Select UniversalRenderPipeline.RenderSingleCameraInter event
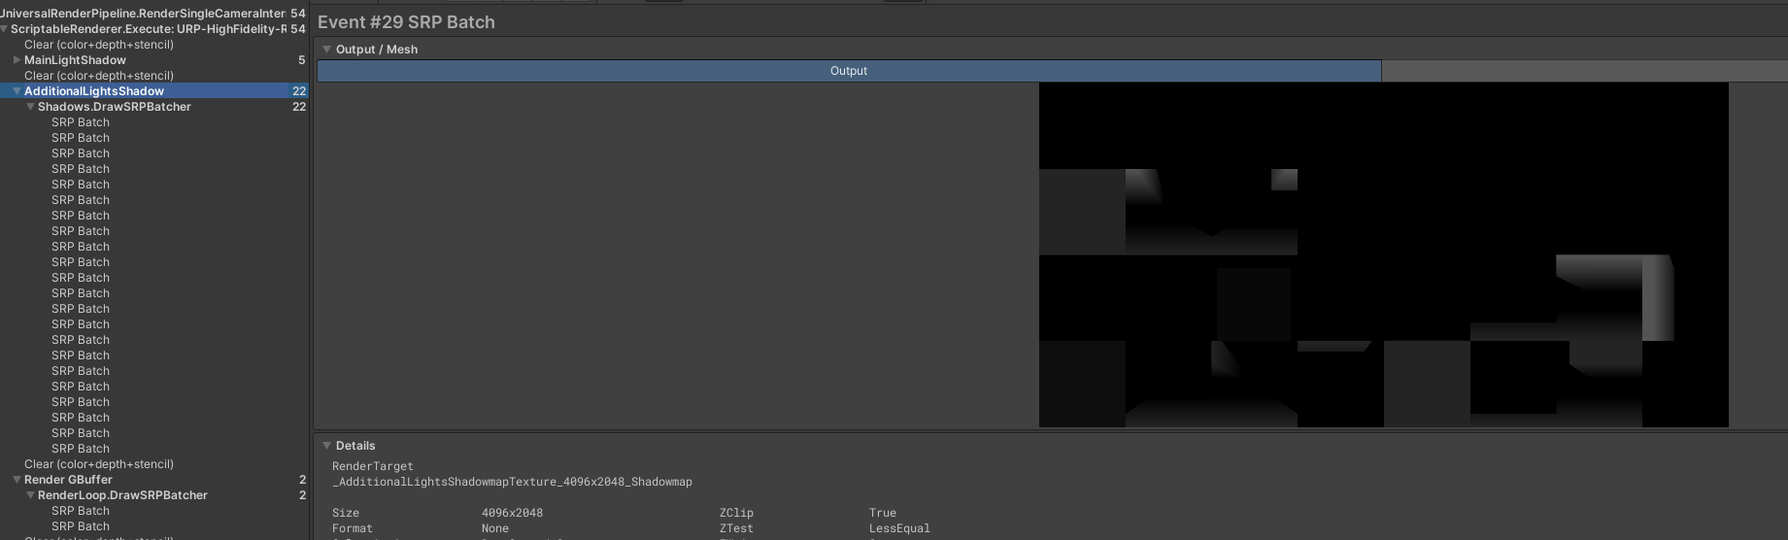Viewport: 1788px width, 540px height. (x=143, y=14)
